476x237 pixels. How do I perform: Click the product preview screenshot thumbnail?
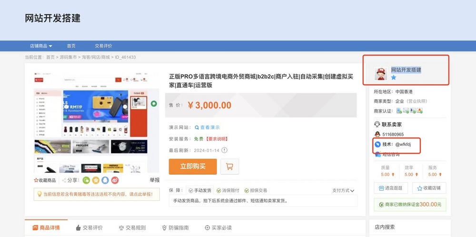(x=97, y=122)
